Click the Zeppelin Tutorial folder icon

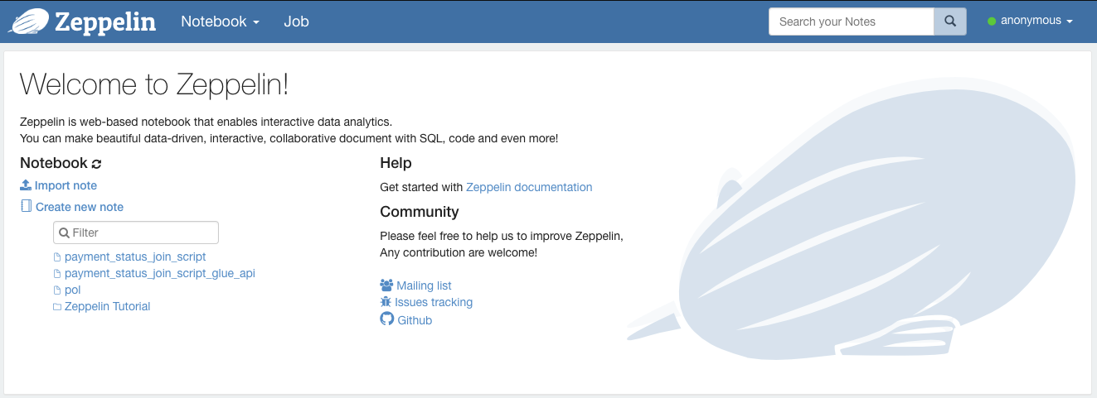point(57,307)
